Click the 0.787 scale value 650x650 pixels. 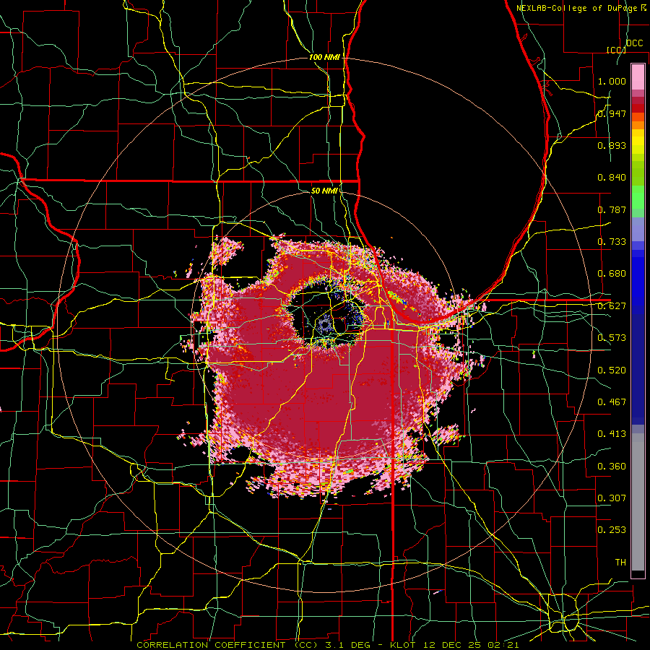(x=612, y=209)
